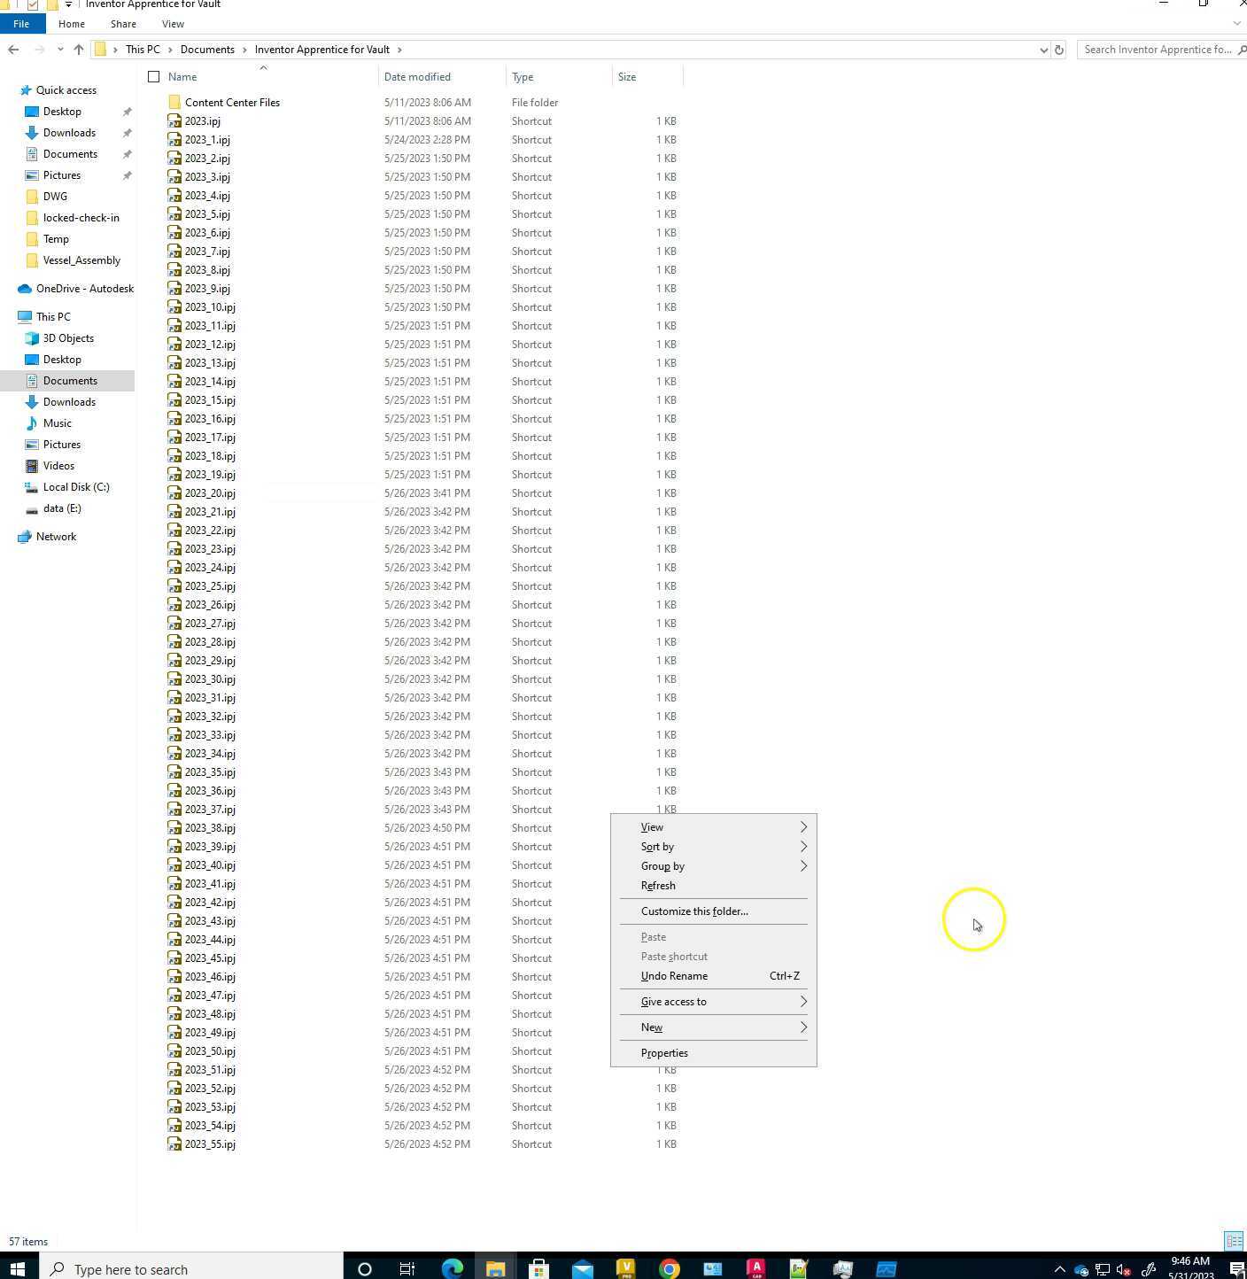The image size is (1247, 1279).
Task: Open the Content Center Files folder
Action: [232, 102]
